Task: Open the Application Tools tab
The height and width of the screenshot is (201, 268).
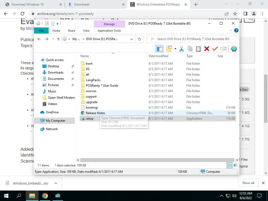Action: 109,31
